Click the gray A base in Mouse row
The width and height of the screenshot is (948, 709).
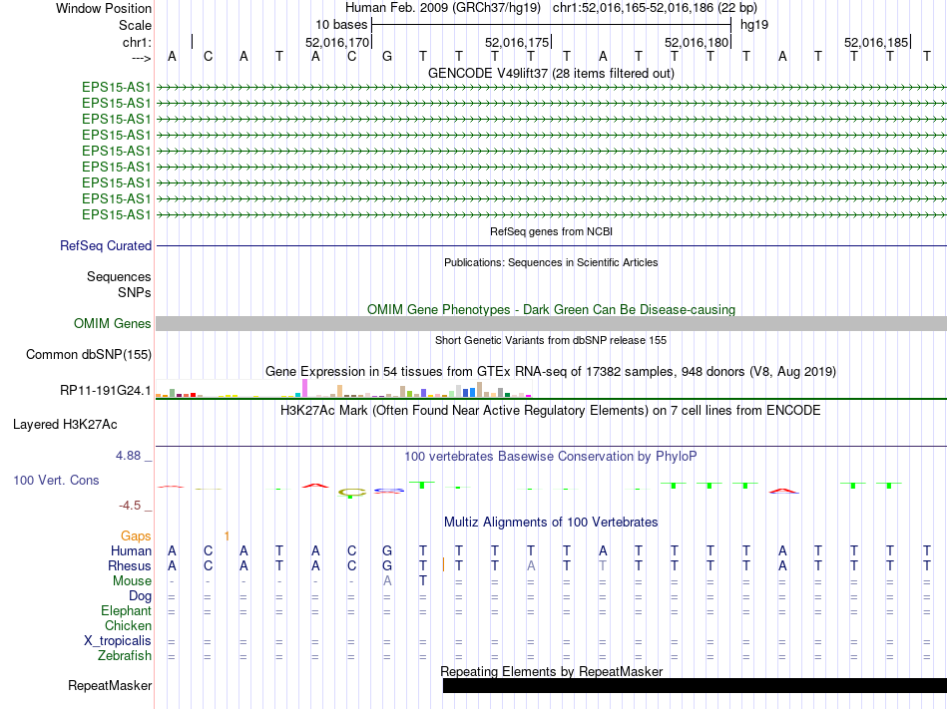click(387, 581)
